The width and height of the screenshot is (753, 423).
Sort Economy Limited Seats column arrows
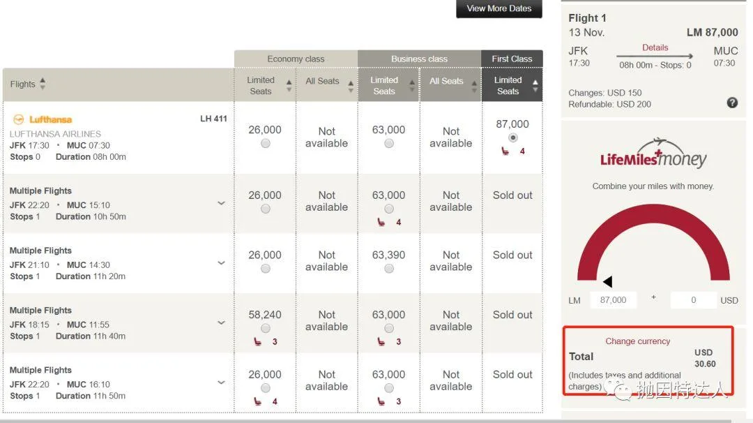pyautogui.click(x=289, y=86)
